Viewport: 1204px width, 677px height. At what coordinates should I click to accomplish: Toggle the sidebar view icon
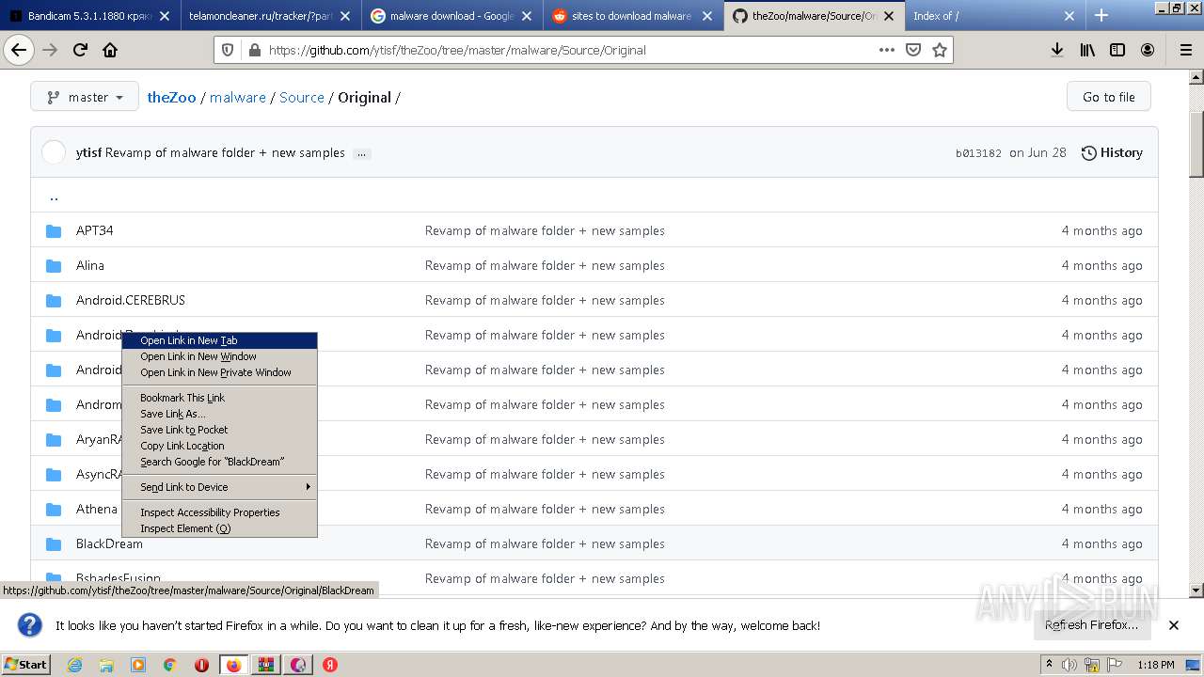click(1117, 50)
